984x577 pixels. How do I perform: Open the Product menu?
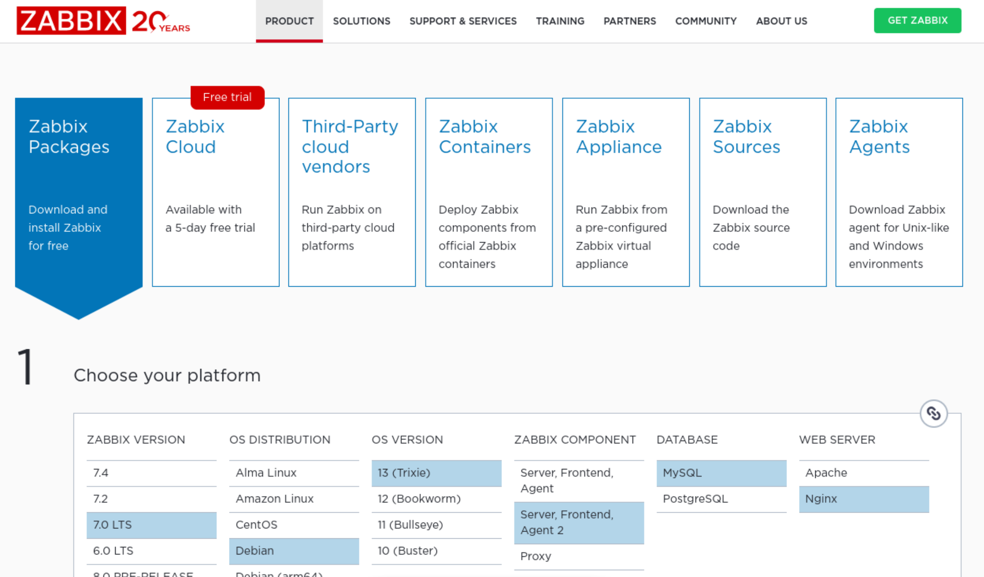pos(289,21)
